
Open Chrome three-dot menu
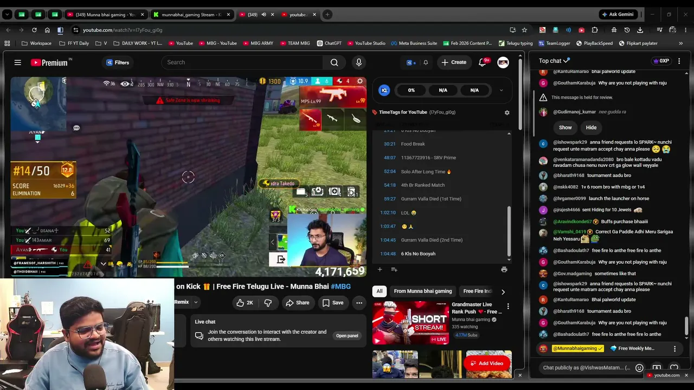coord(686,30)
